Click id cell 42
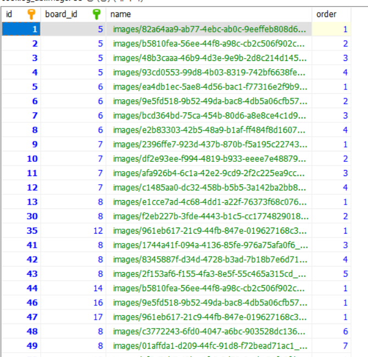Viewport: 368px width, 357px height. 21,259
